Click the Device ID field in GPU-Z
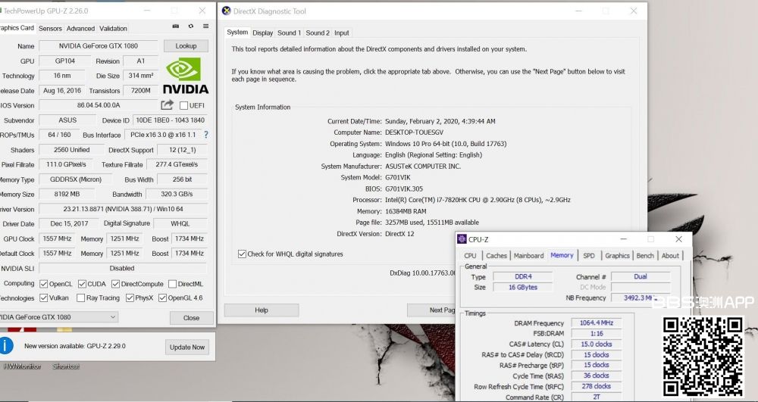The image size is (758, 402). pyautogui.click(x=170, y=120)
